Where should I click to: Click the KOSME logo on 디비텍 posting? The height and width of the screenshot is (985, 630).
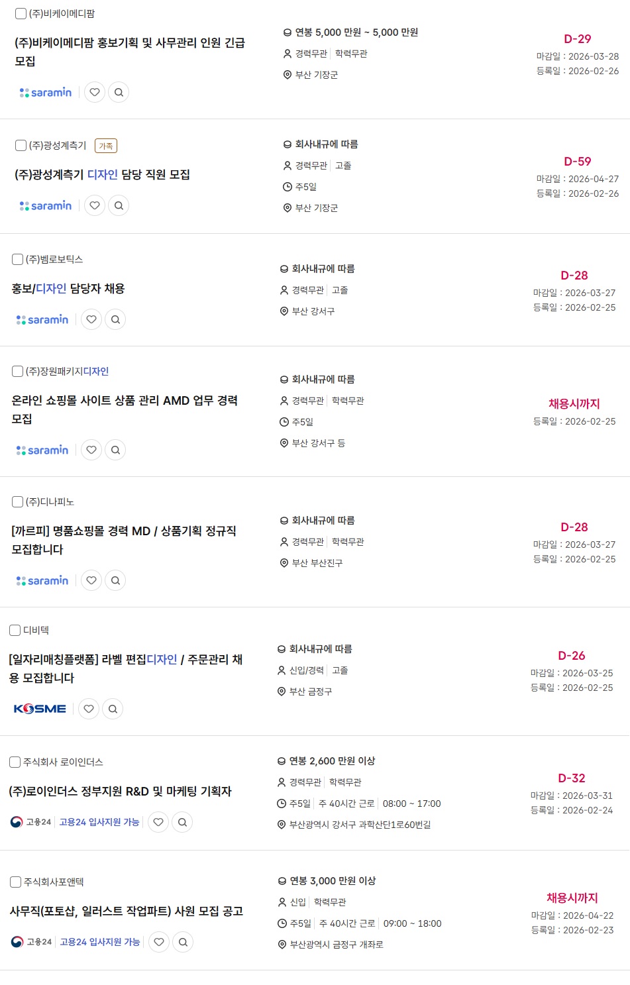click(40, 709)
